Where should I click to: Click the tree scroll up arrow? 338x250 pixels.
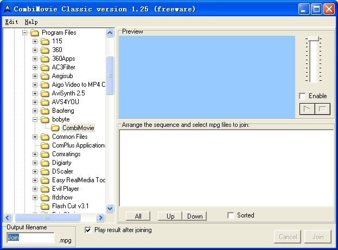tap(110, 33)
